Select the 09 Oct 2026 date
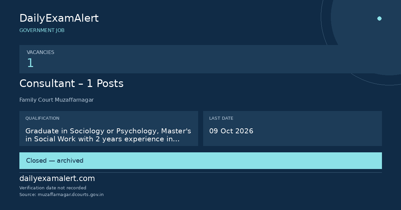401x210 pixels. click(x=231, y=131)
